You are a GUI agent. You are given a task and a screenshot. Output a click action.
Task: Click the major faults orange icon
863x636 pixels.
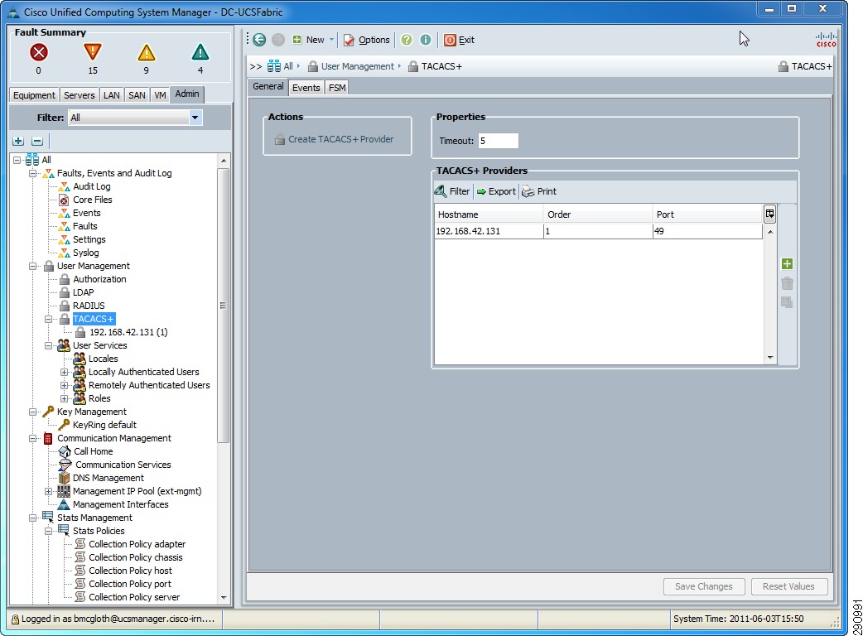93,52
